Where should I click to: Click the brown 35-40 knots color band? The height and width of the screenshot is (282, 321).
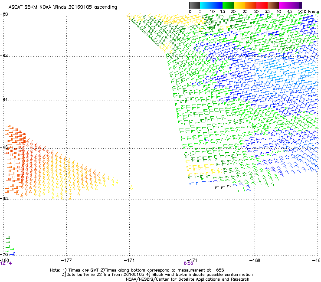click(x=273, y=5)
